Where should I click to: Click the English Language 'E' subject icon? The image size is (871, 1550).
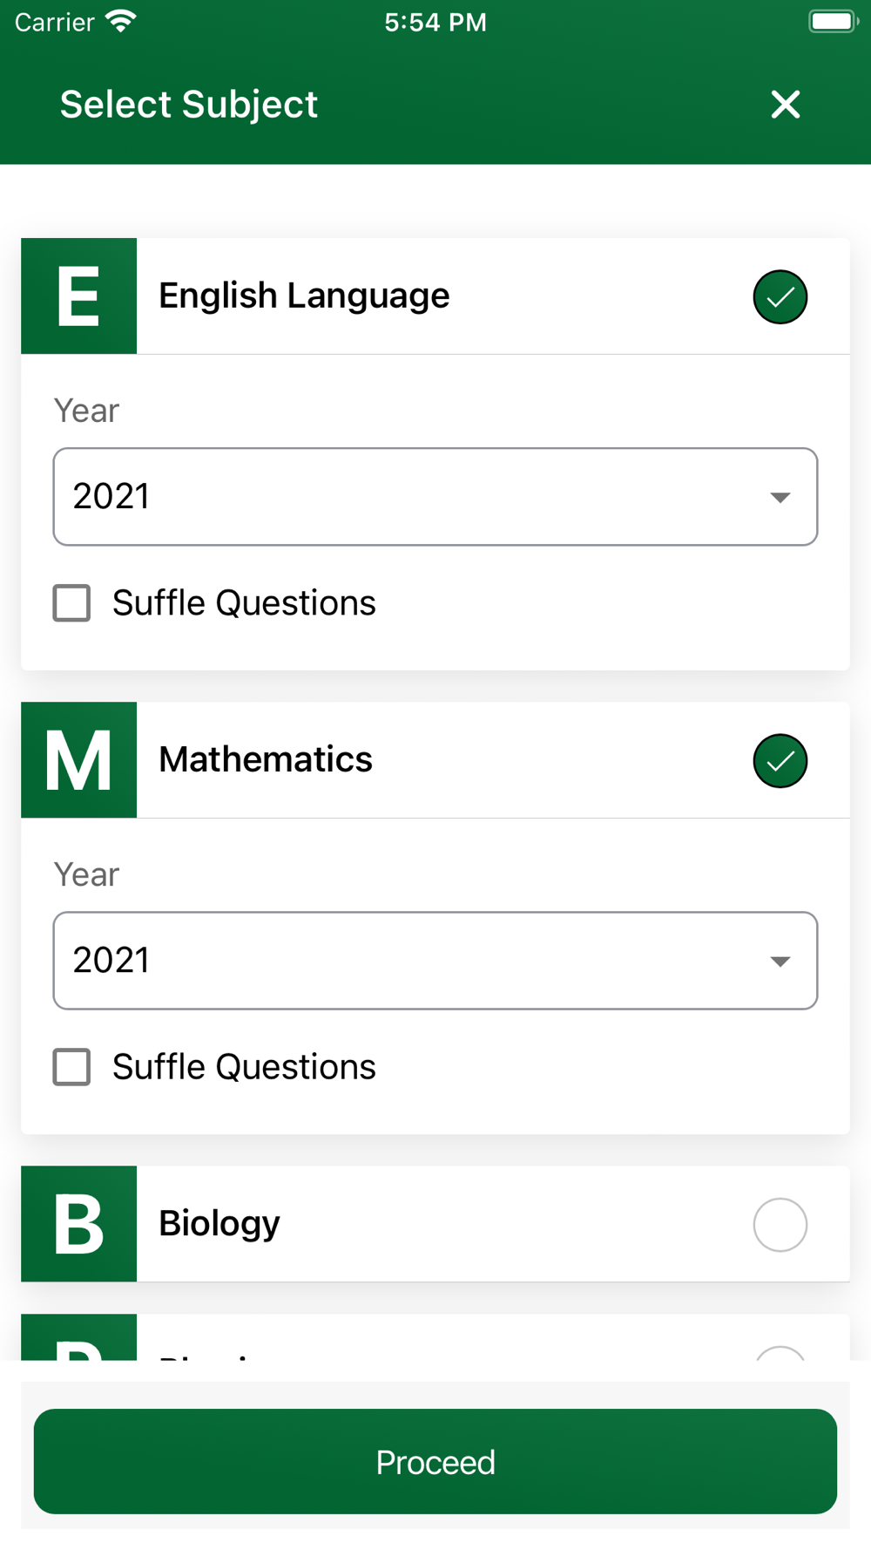coord(79,296)
